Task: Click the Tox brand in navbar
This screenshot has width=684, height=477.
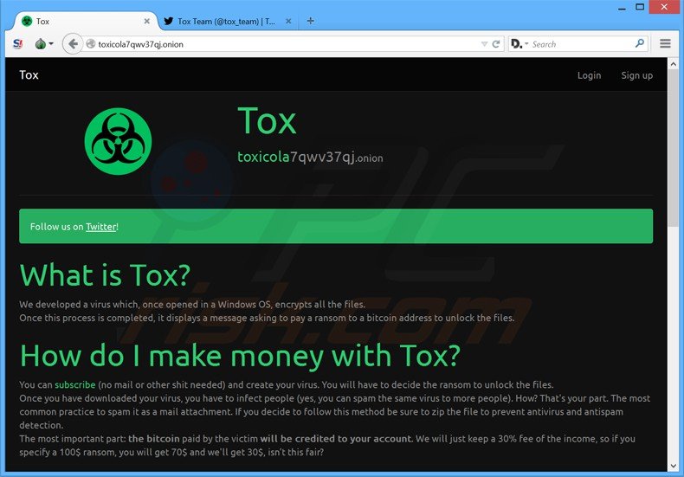Action: coord(29,75)
